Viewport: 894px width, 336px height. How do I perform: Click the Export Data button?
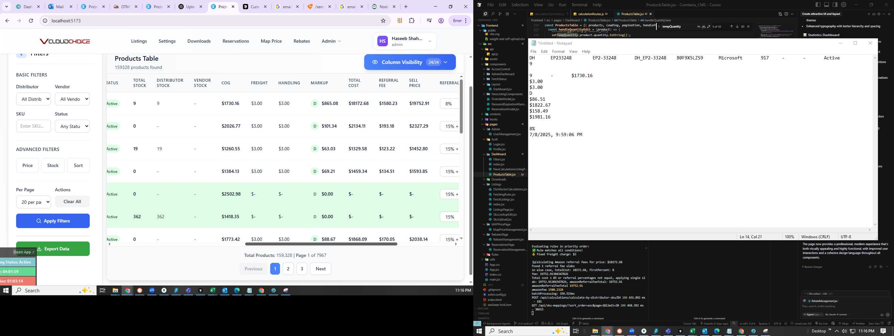[x=53, y=249]
